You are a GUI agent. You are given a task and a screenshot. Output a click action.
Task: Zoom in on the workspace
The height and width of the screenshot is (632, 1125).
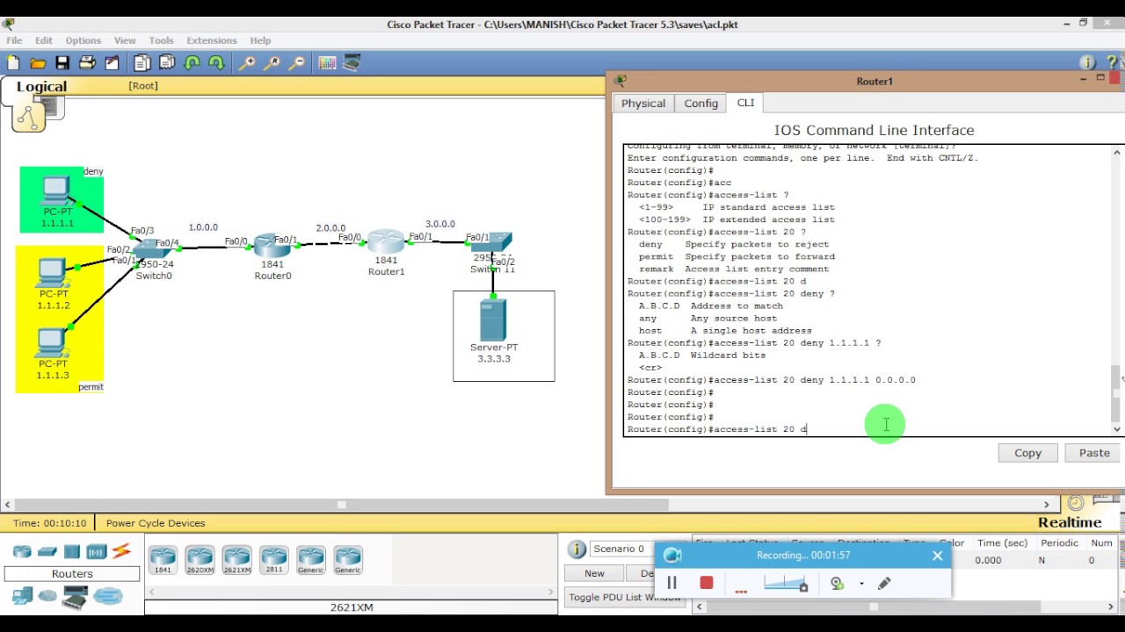pyautogui.click(x=248, y=63)
